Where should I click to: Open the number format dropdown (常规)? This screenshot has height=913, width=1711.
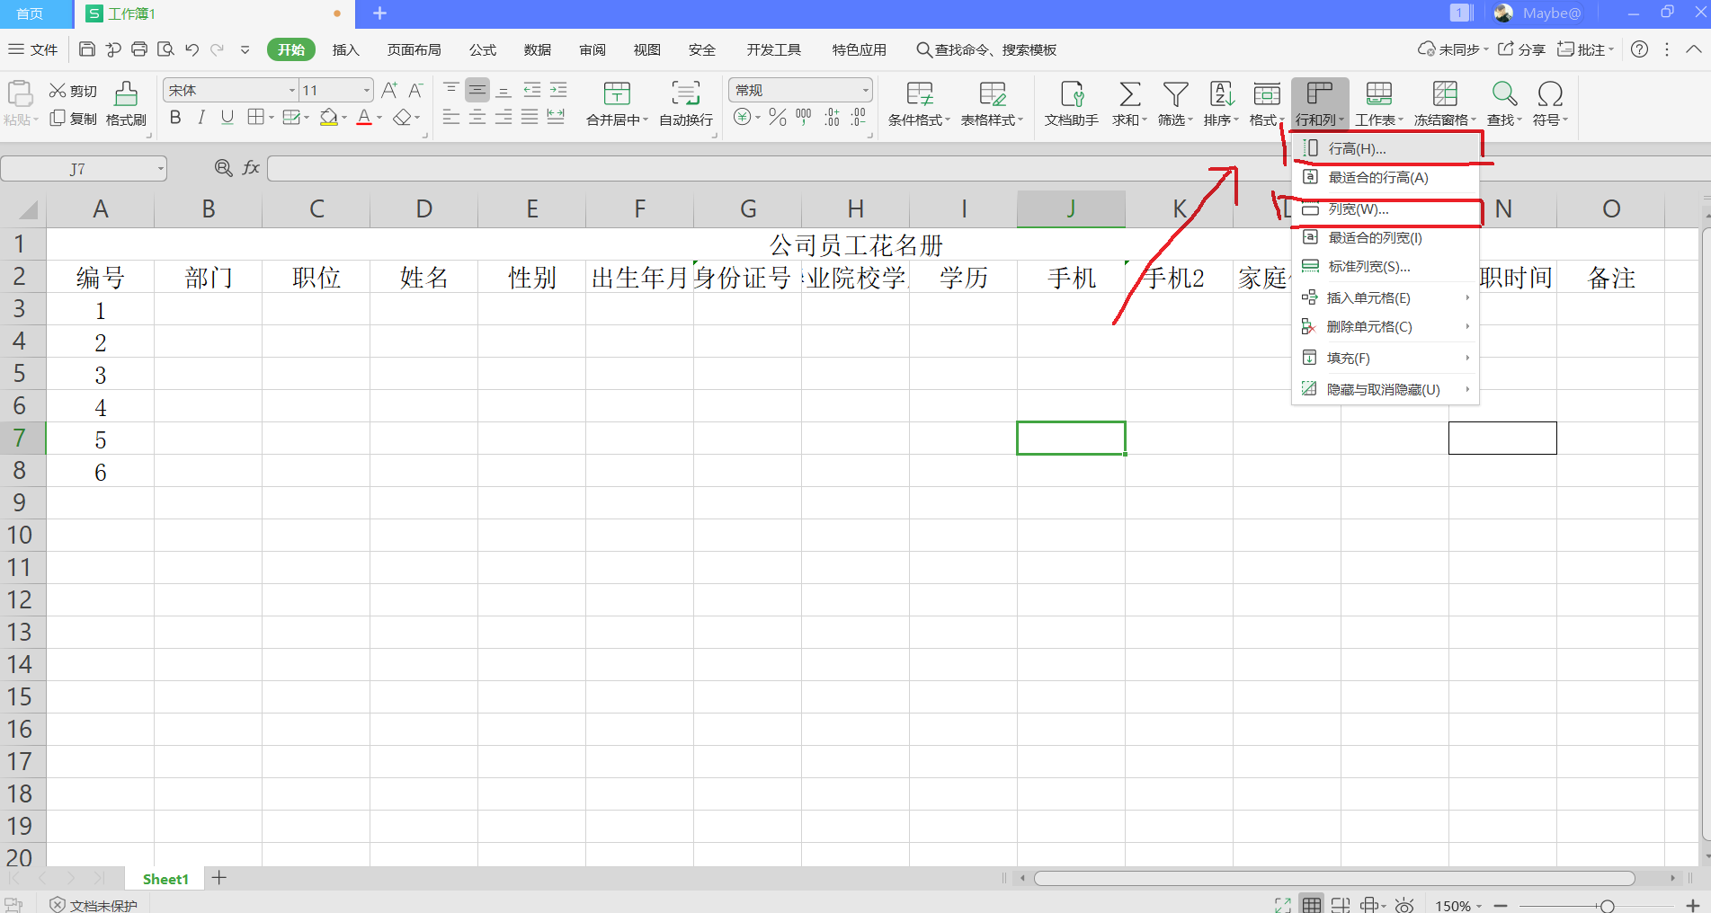pos(866,90)
